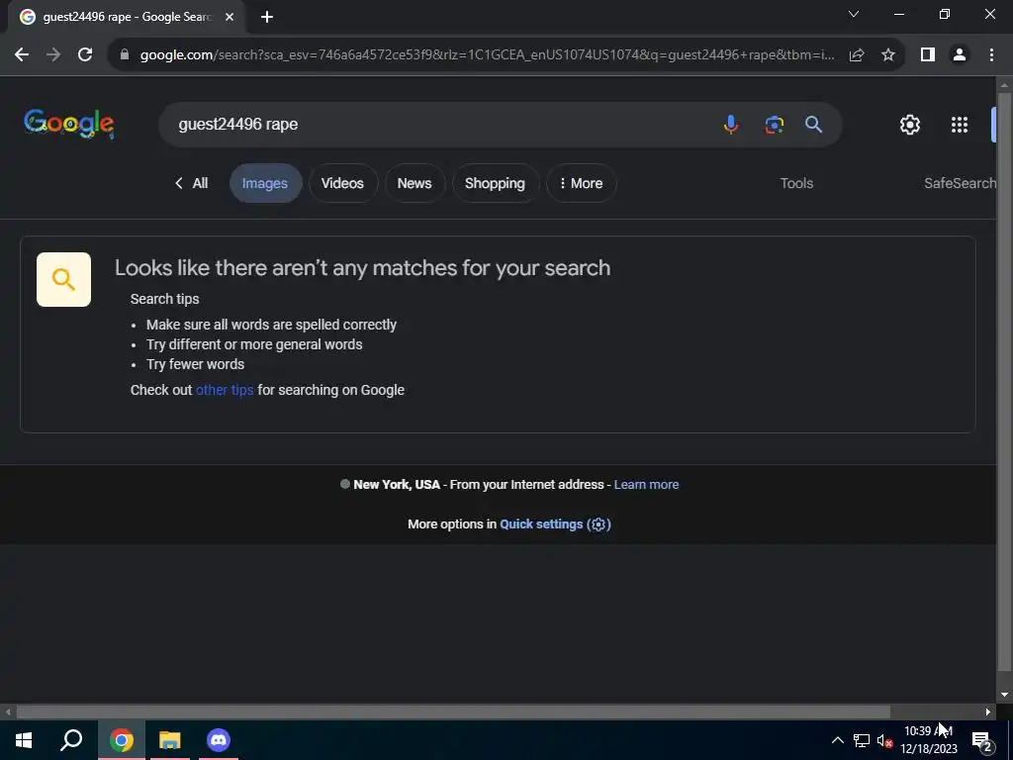Screen dimensions: 1013x760
Task: Click the 'Learn more' location link
Action: pyautogui.click(x=646, y=485)
